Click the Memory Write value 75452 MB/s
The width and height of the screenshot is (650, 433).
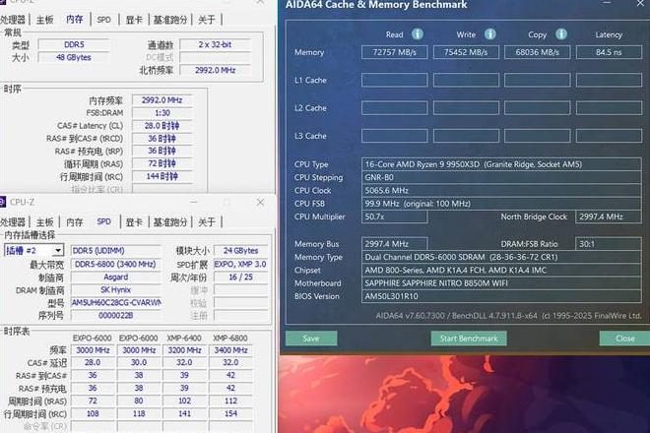[466, 52]
